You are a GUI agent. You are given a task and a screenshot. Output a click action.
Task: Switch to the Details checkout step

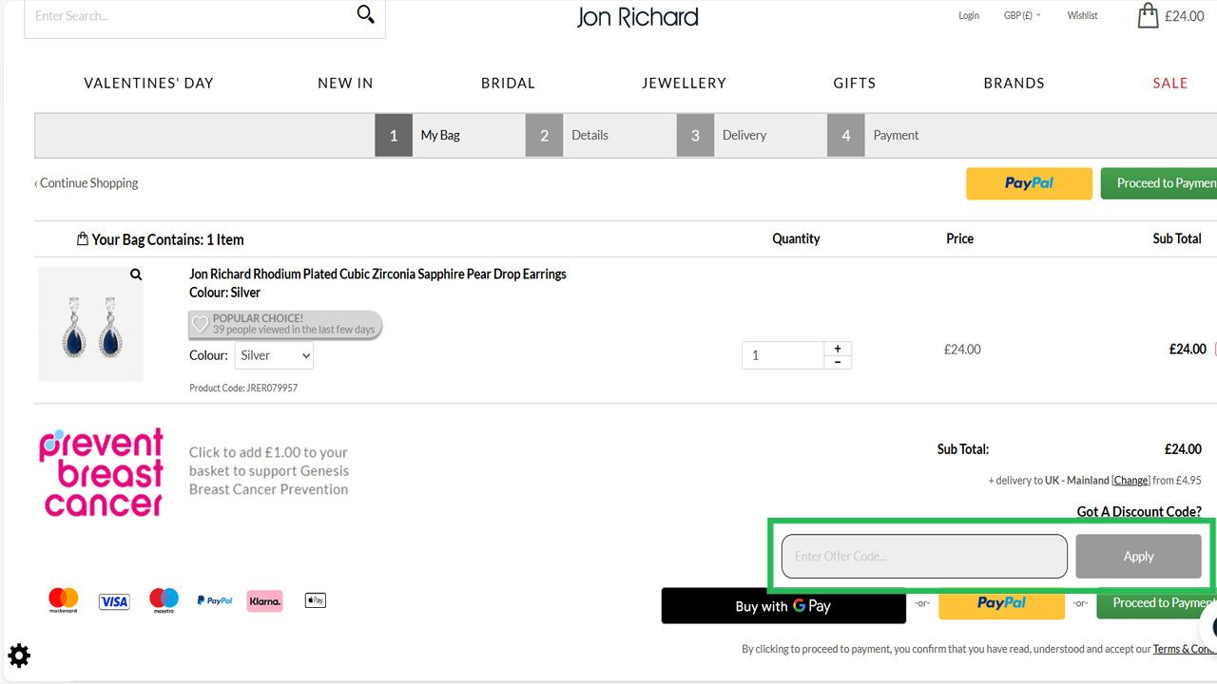pos(589,135)
